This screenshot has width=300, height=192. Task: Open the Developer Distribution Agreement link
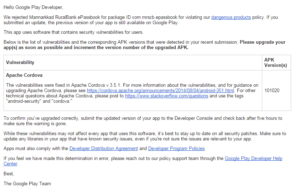point(104,149)
